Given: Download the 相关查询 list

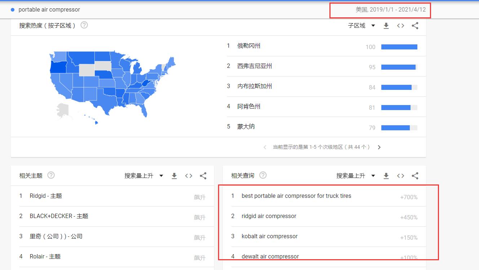Looking at the screenshot, I should pos(386,176).
